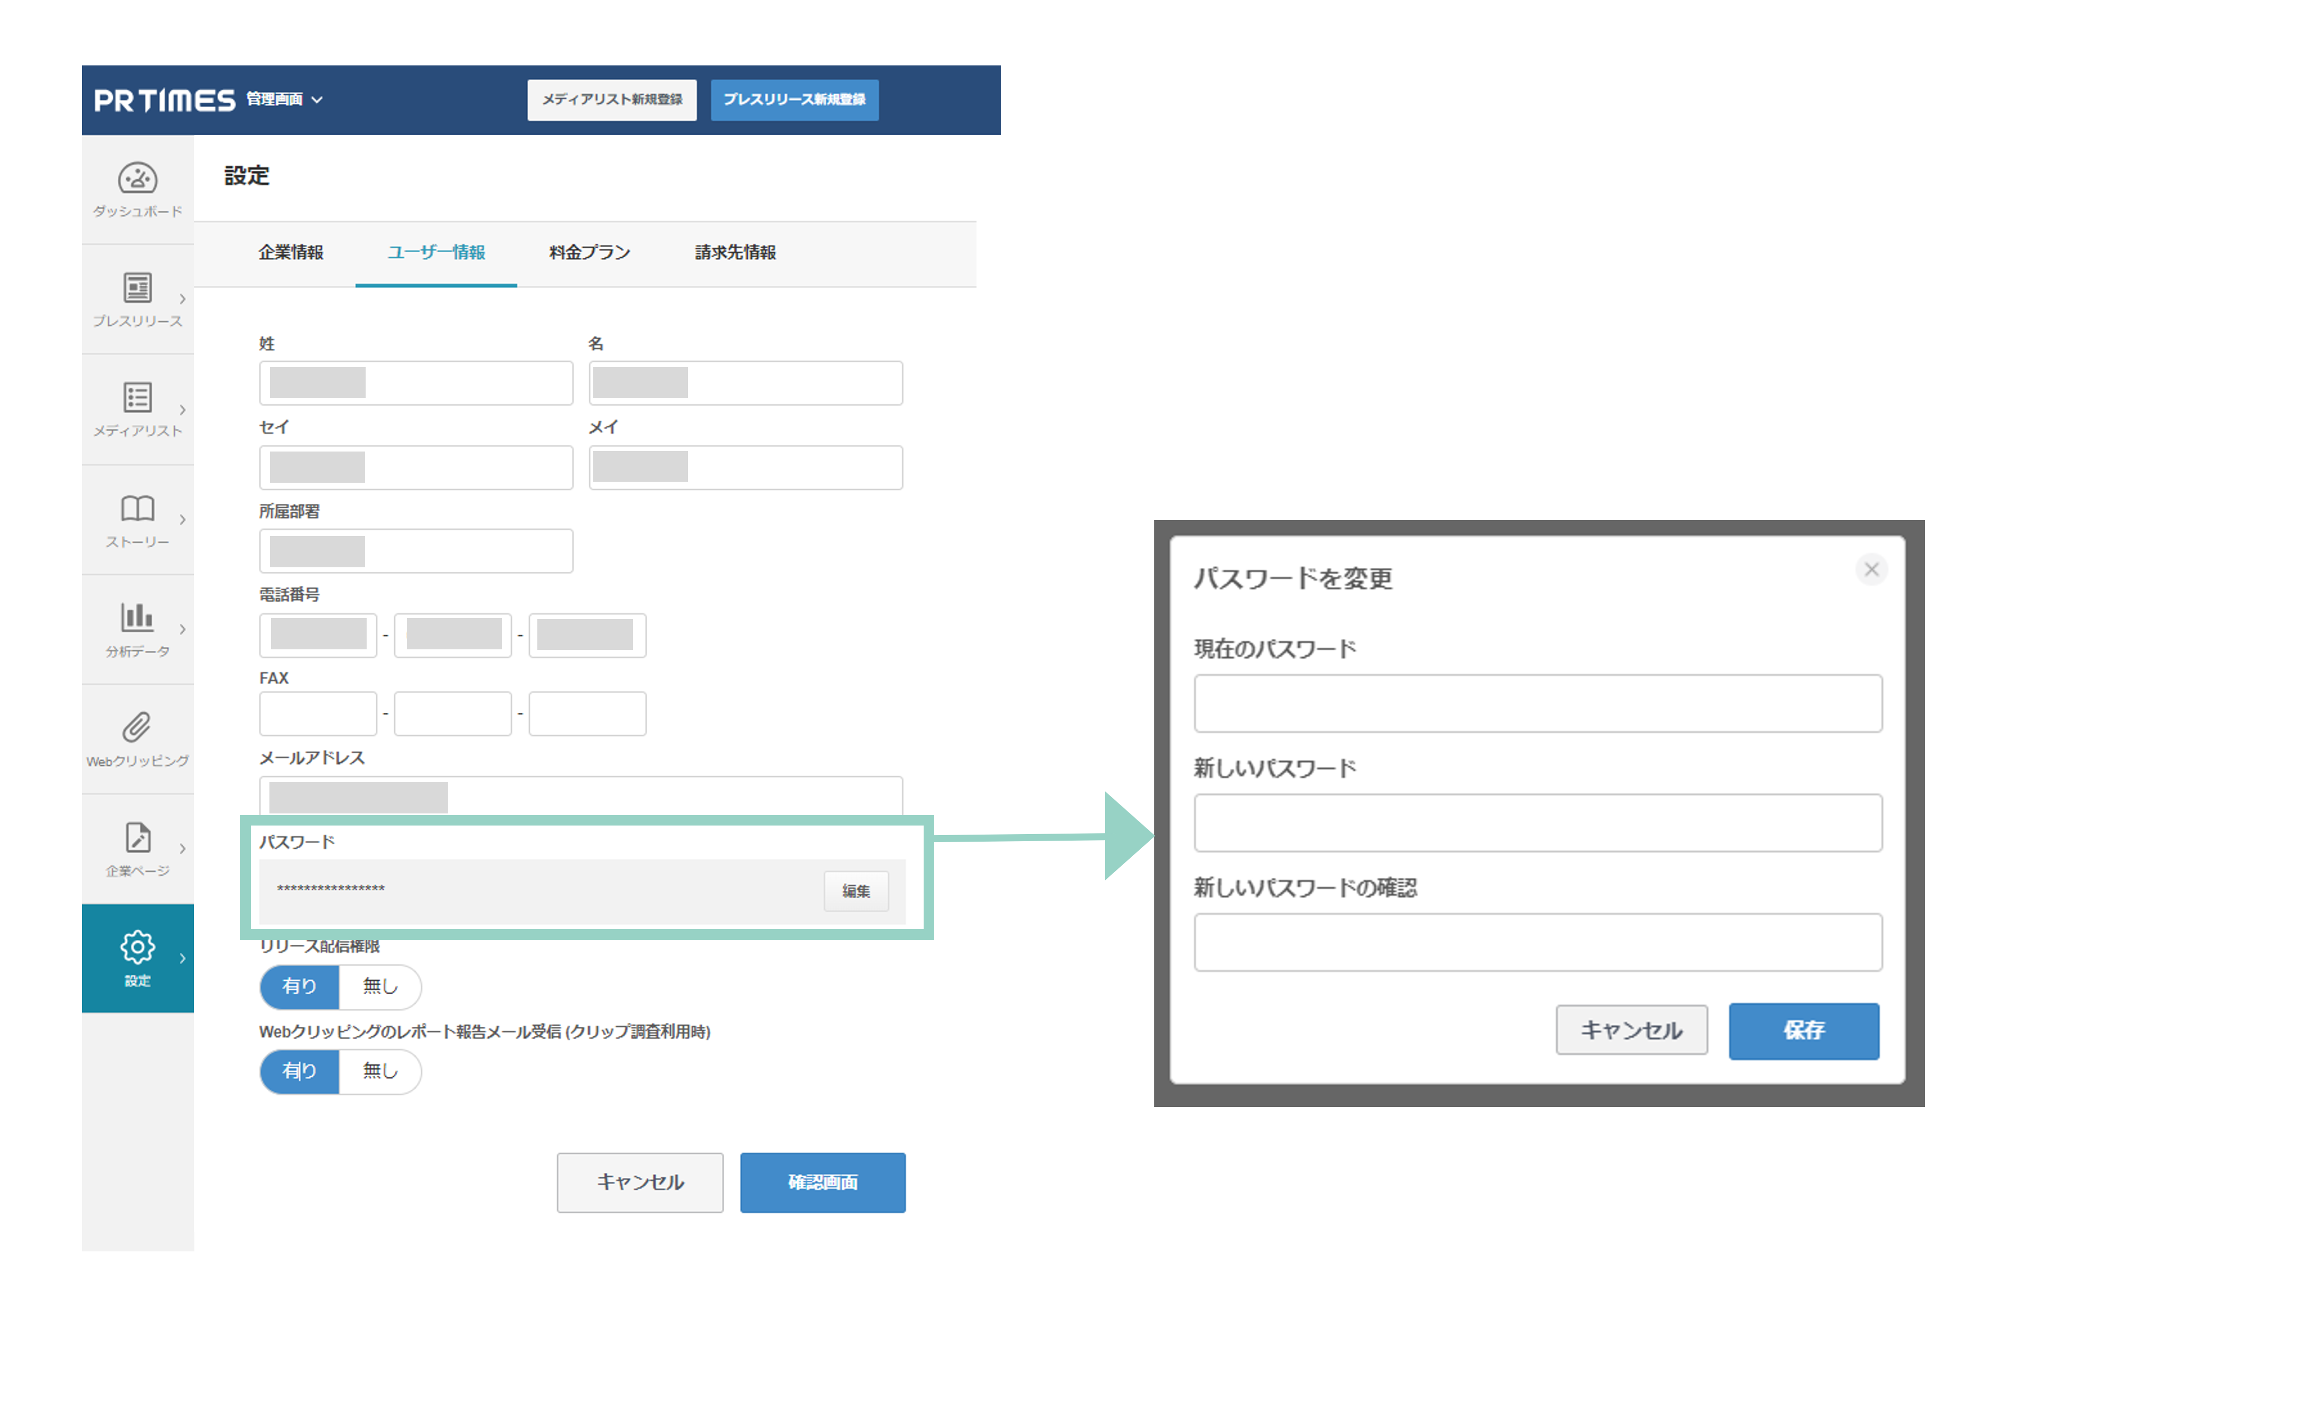
Task: Click the Web Clipping paperclip icon
Action: coord(137,727)
